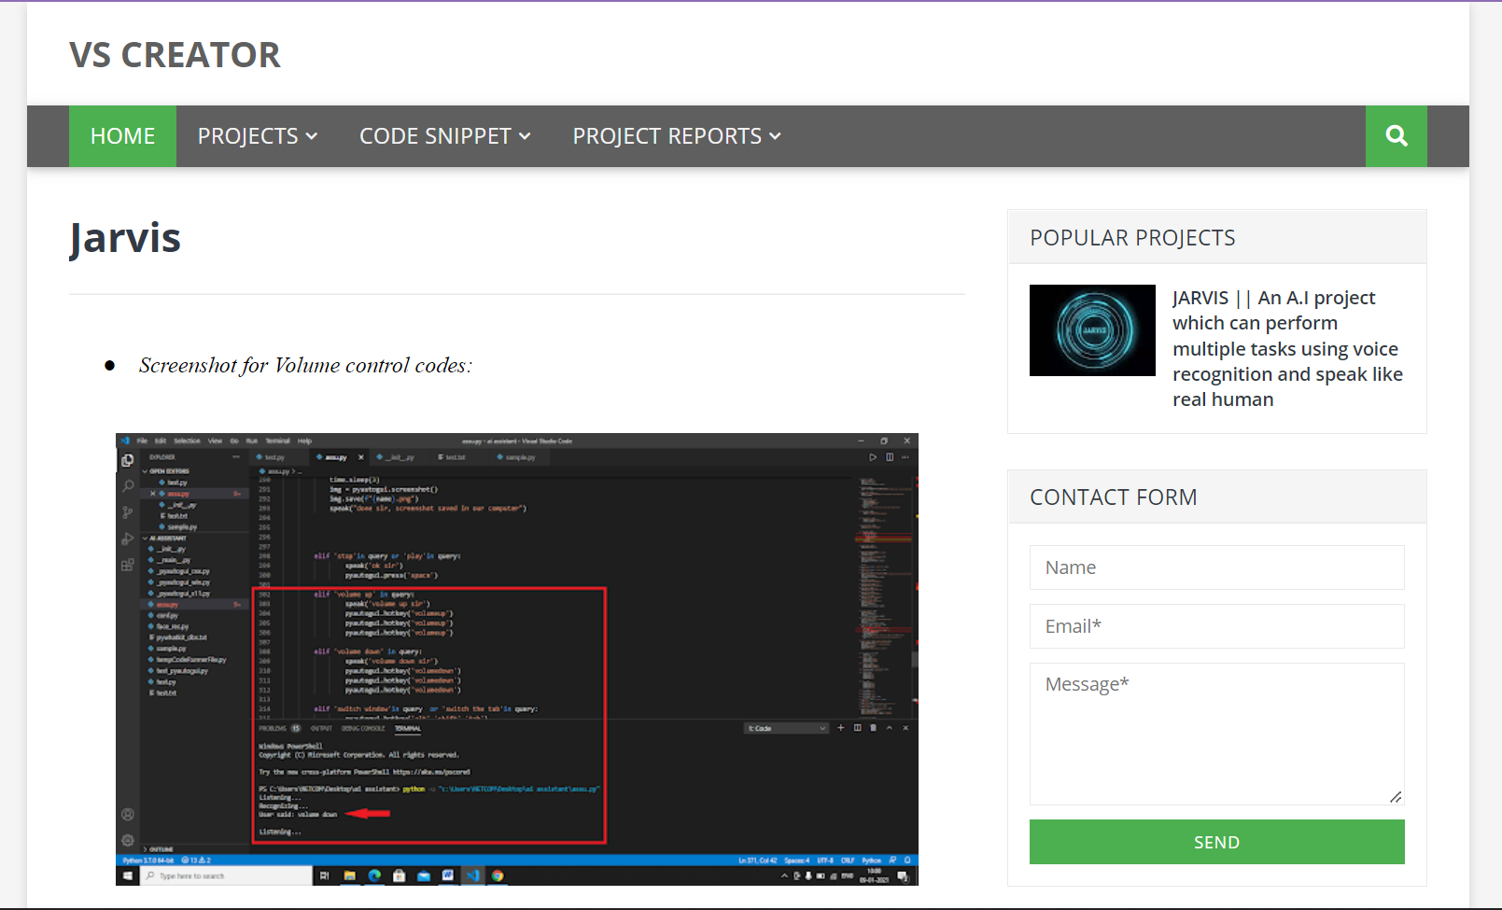Expand the PROJECTS dropdown menu

point(258,136)
